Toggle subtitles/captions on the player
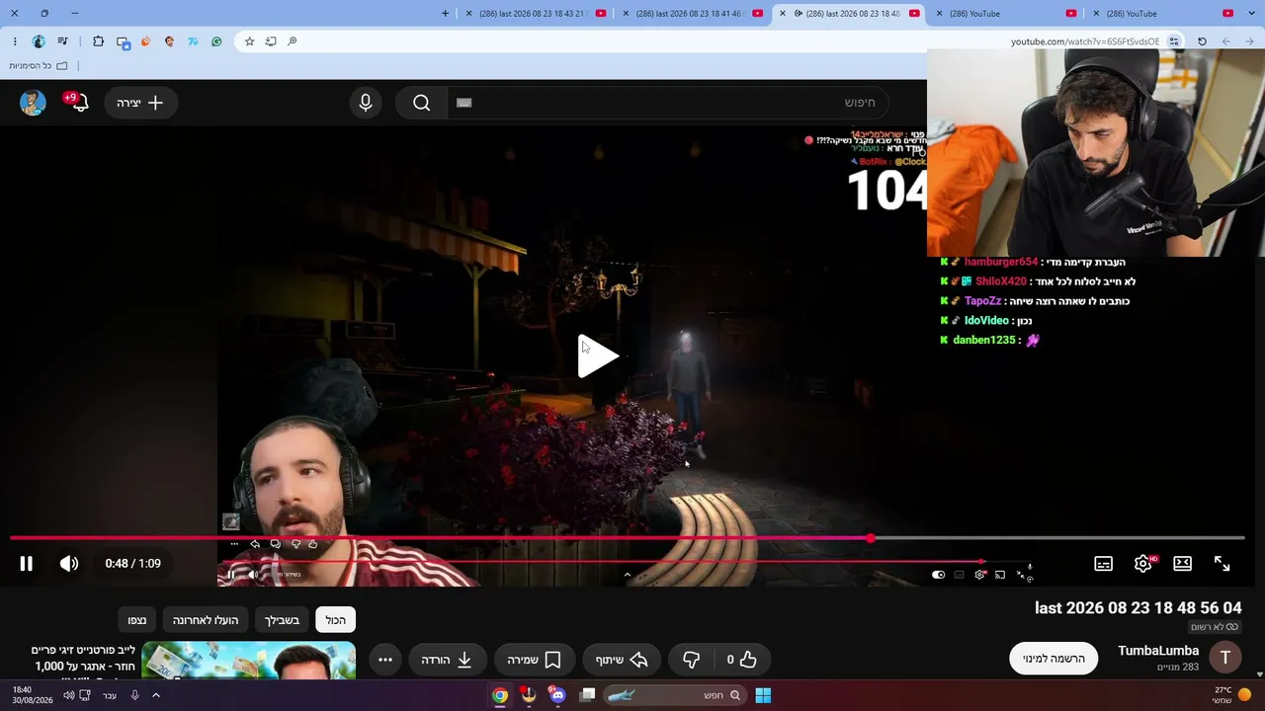1265x711 pixels. click(1104, 564)
